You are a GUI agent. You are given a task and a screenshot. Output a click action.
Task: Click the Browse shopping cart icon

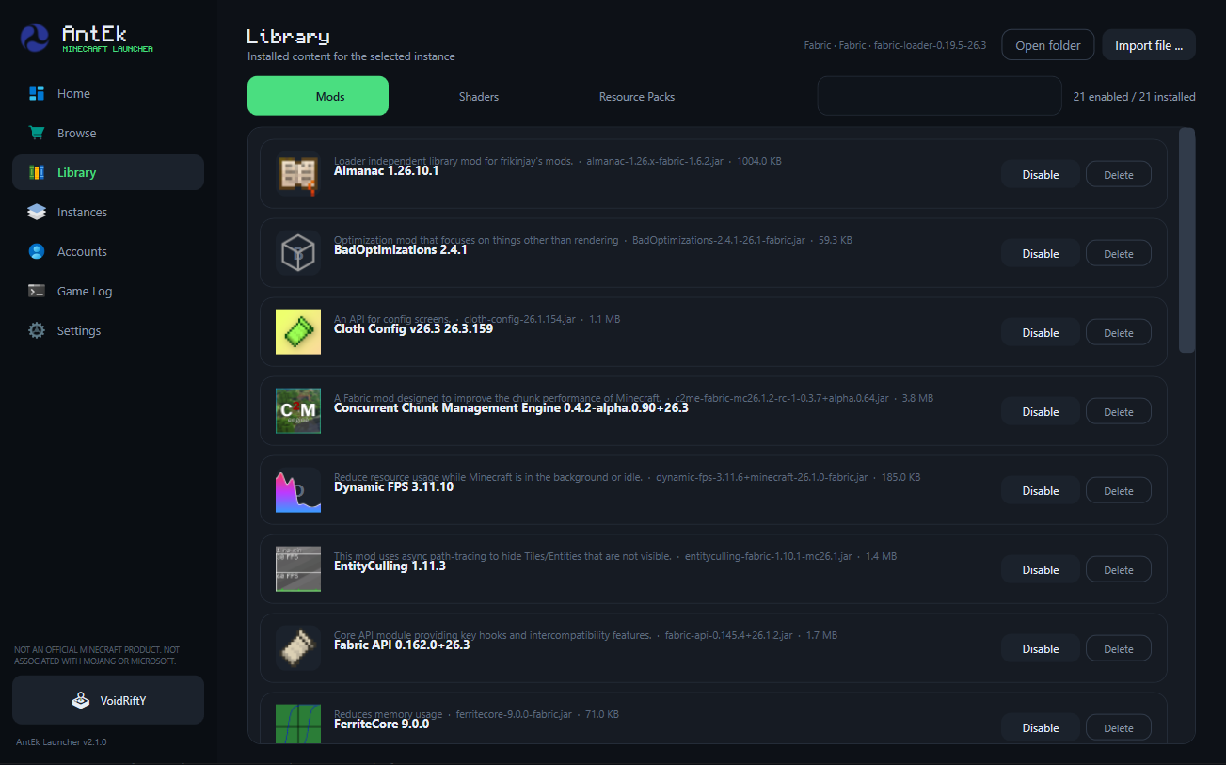tap(37, 133)
